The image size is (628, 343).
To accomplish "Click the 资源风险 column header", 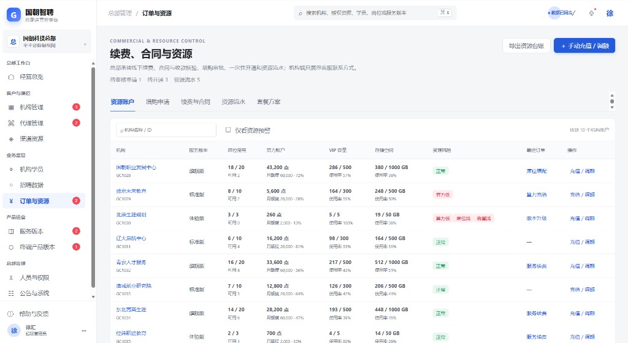I will (442, 150).
